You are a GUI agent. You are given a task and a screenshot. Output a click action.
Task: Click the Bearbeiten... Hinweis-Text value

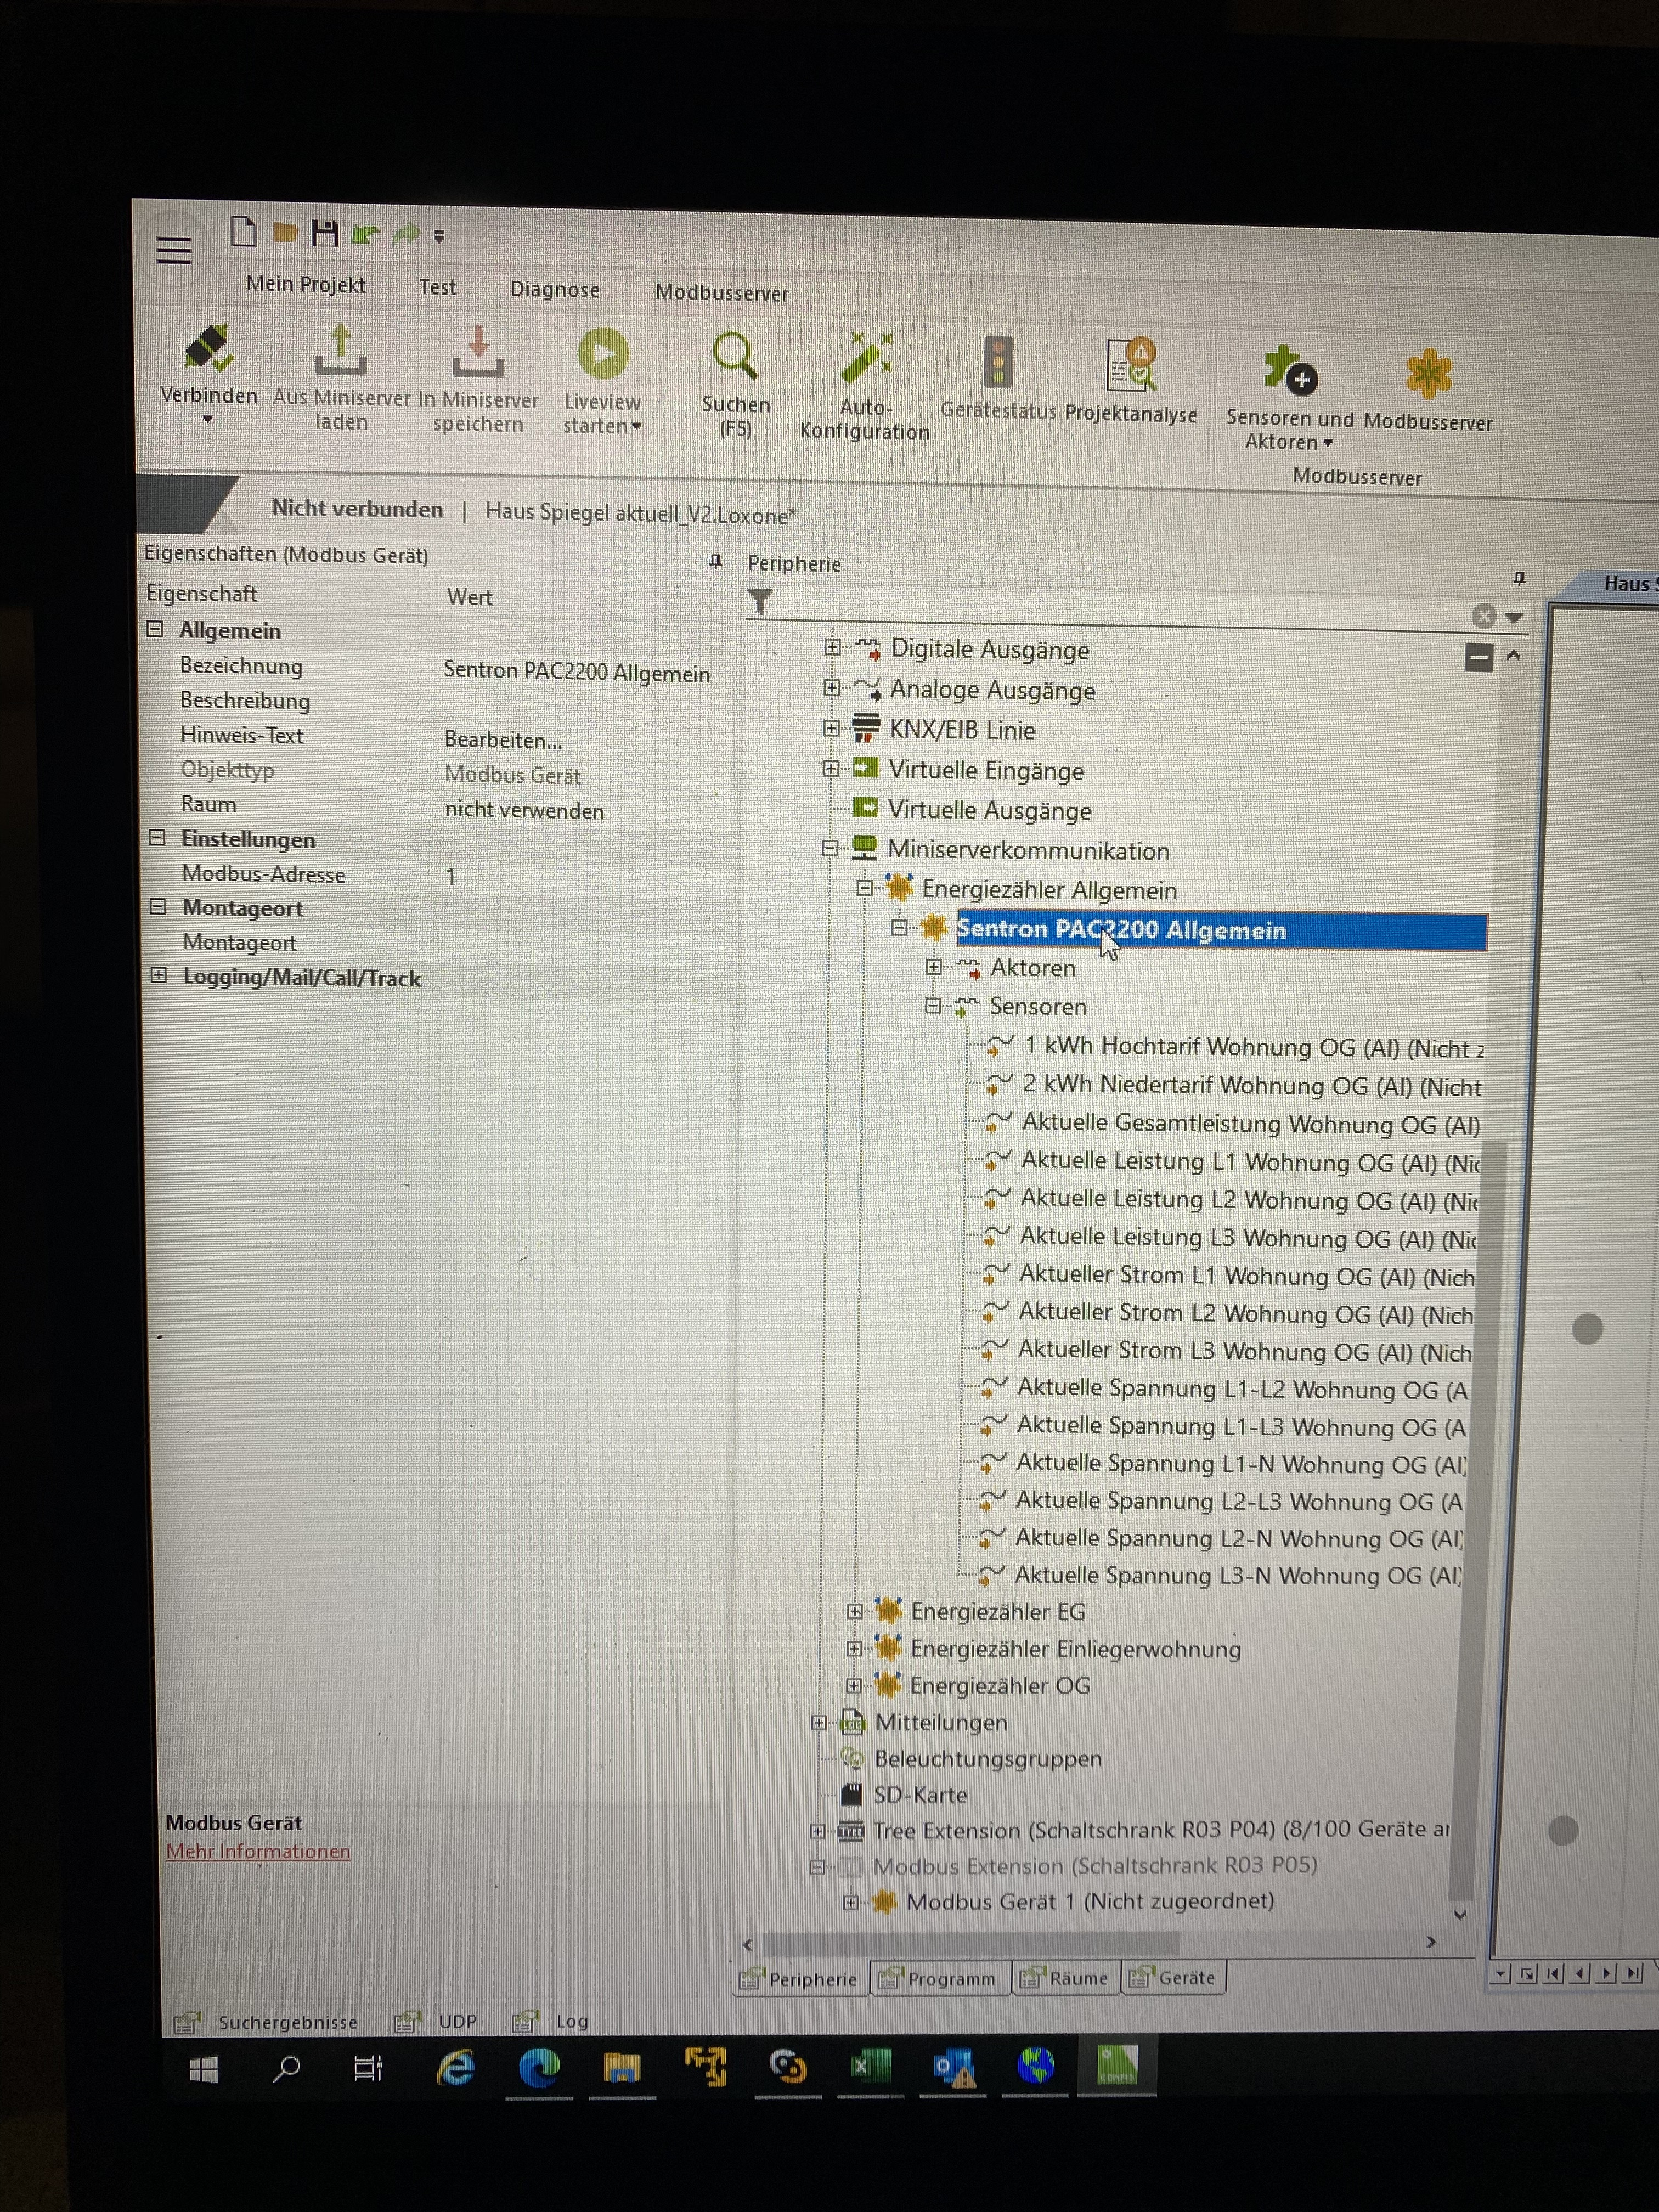tap(503, 740)
